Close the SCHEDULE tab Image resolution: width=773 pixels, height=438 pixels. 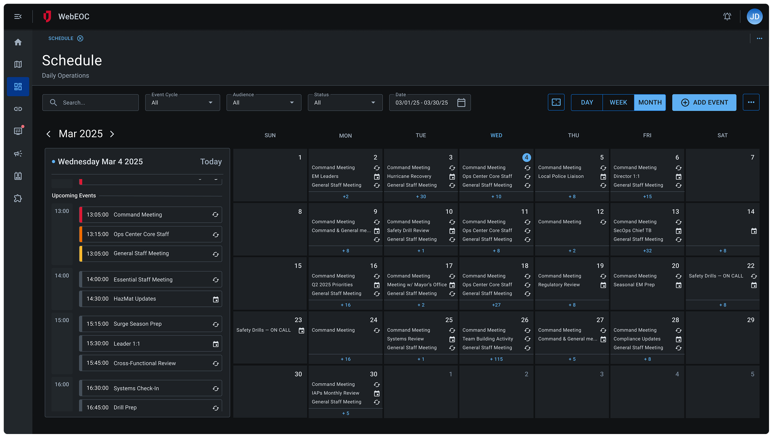click(80, 38)
